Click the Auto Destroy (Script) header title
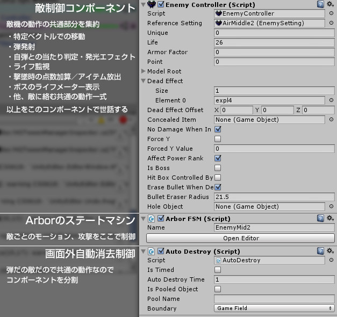 click(203, 252)
